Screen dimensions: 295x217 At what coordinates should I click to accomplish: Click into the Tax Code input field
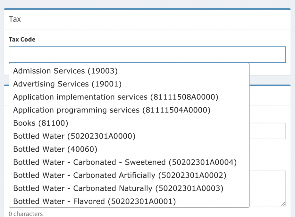(147, 55)
